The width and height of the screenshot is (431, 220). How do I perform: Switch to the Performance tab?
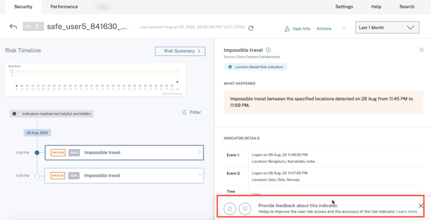64,7
